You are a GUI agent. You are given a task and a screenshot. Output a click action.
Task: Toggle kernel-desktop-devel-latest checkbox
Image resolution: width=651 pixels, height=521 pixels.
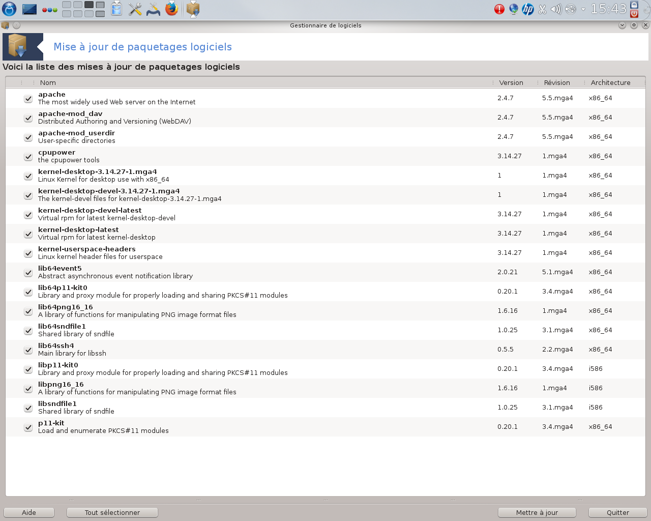[28, 215]
